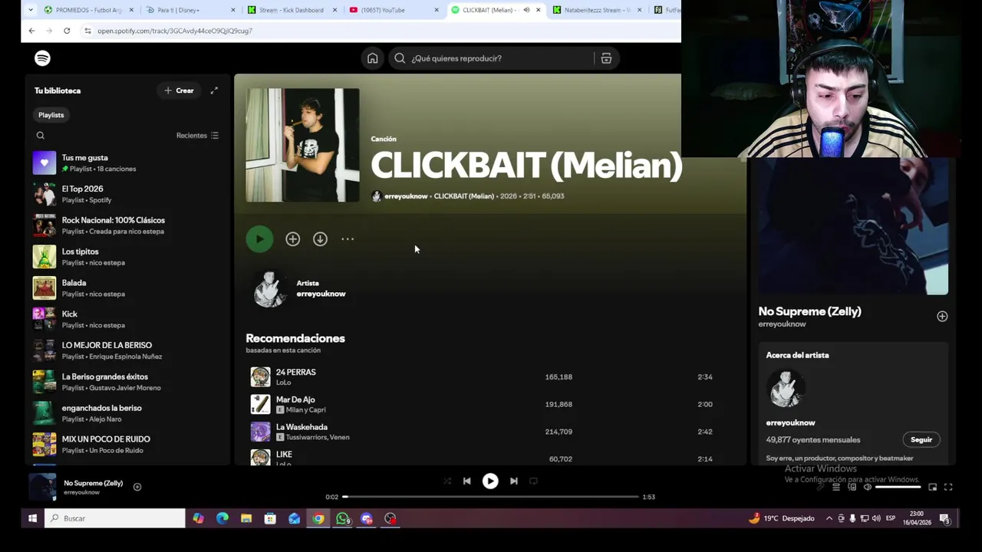Download the track using the arrow icon
This screenshot has width=982, height=552.
(320, 239)
